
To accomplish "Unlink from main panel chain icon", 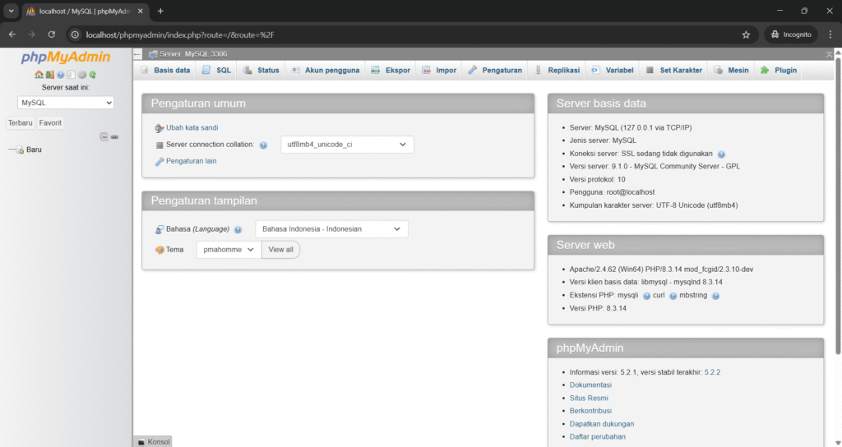I will pyautogui.click(x=114, y=137).
